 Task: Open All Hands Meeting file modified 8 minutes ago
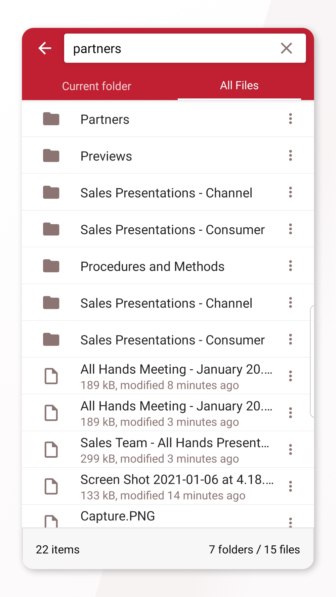coord(168,376)
